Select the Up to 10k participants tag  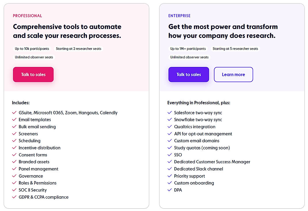(32, 49)
